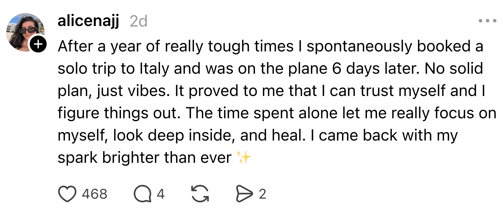This screenshot has width=503, height=218.
Task: Follow alicenajj using the plus badge
Action: point(38,44)
